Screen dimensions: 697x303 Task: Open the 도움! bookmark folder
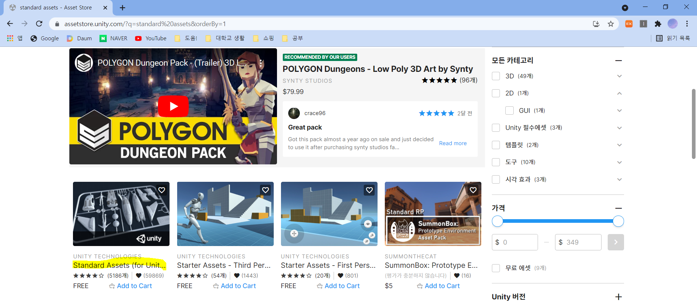[x=186, y=38]
